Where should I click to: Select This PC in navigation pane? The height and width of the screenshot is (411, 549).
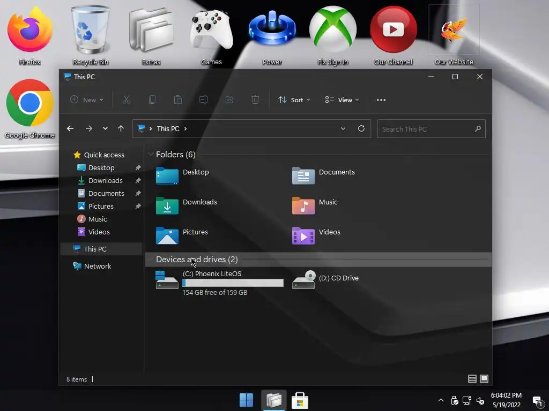tap(101, 249)
